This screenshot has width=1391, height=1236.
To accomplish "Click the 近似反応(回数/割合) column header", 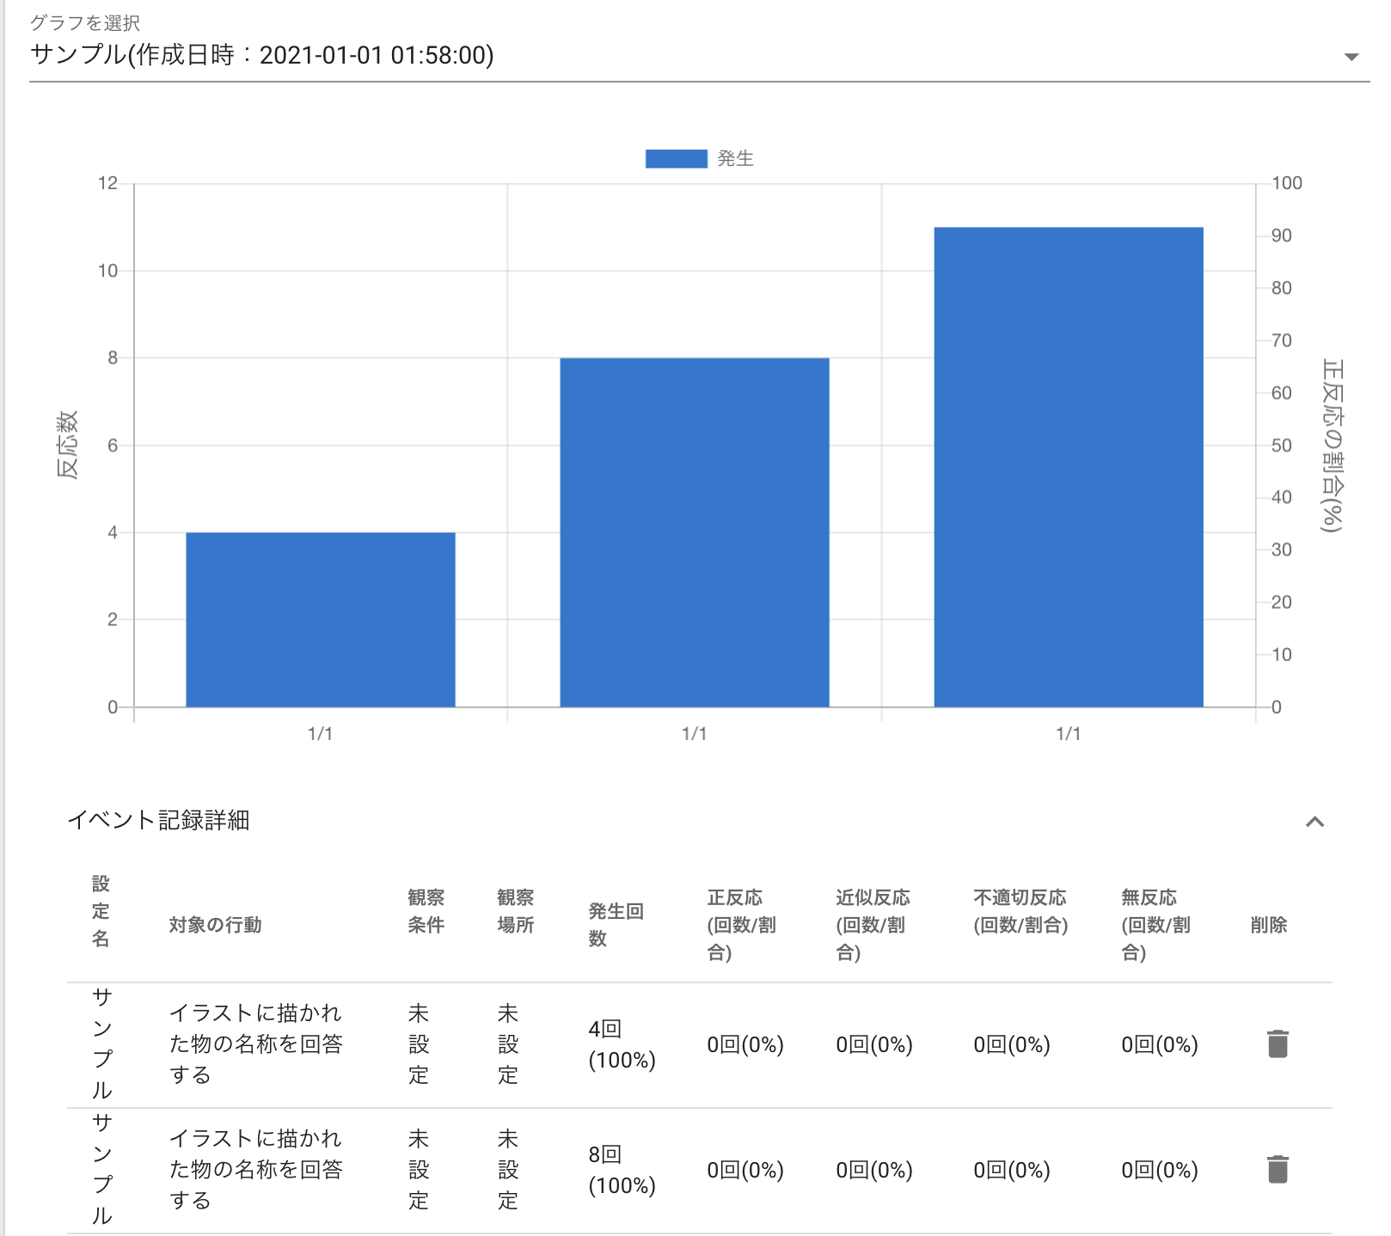I will click(873, 925).
